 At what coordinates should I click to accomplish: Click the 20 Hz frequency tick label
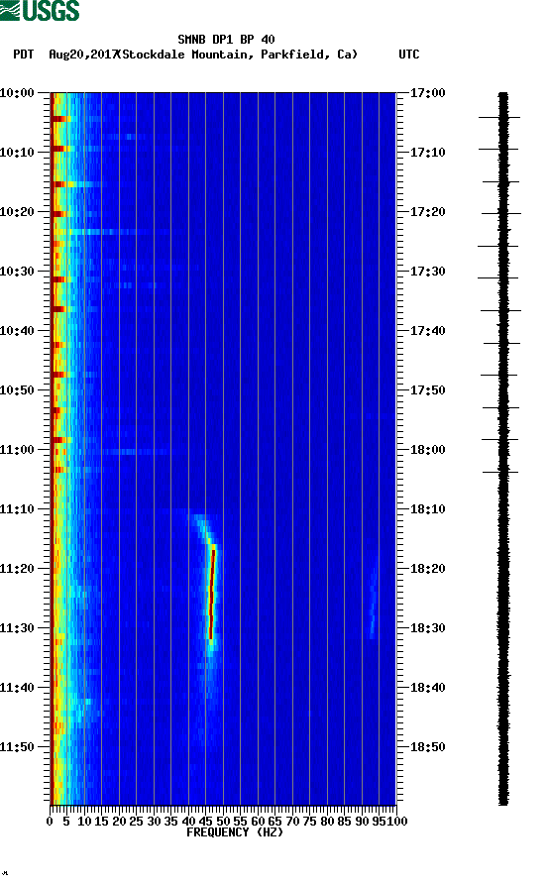tap(119, 822)
